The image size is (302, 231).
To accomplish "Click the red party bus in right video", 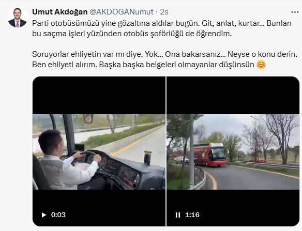I will point(210,155).
